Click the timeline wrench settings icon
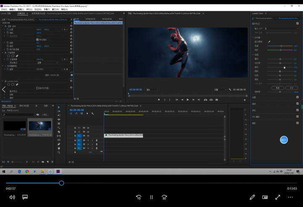The image size is (303, 207). [x=92, y=114]
